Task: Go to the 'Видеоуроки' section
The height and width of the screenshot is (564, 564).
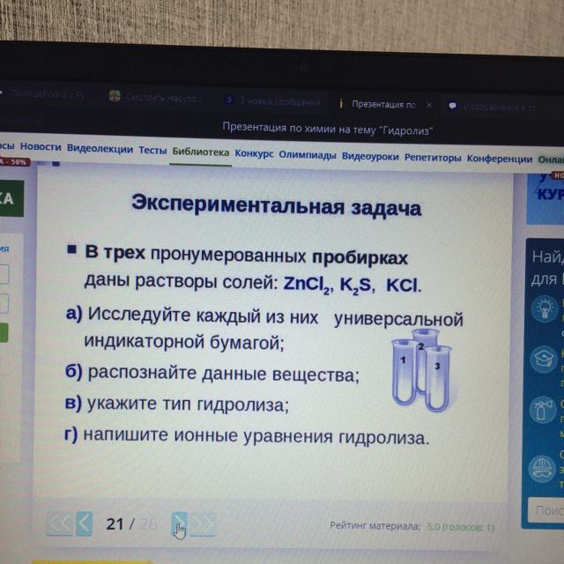Action: pyautogui.click(x=370, y=156)
